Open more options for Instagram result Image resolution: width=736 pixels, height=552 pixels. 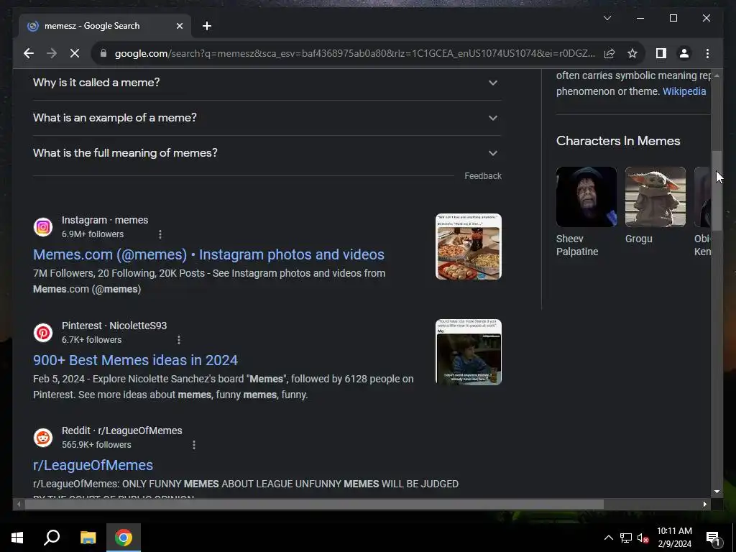pos(160,234)
